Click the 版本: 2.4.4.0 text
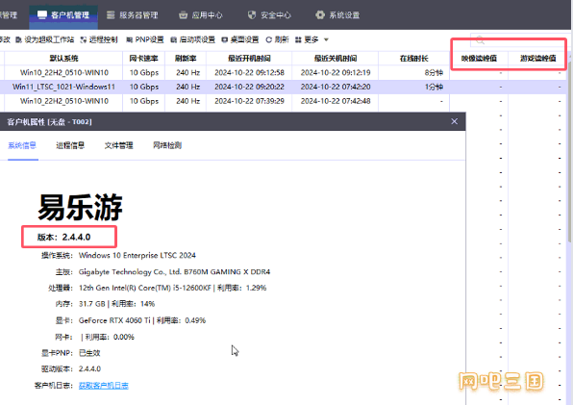This screenshot has height=405, width=573. click(64, 238)
